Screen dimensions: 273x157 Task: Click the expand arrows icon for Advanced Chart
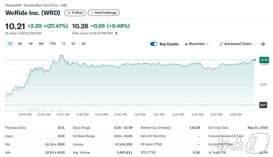coord(221,44)
